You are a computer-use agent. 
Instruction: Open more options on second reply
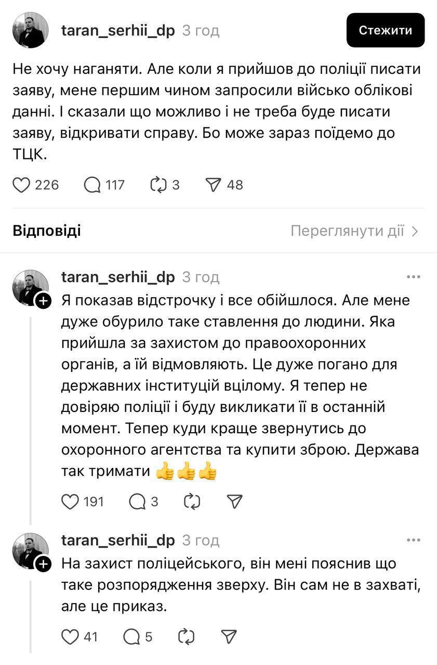point(414,540)
